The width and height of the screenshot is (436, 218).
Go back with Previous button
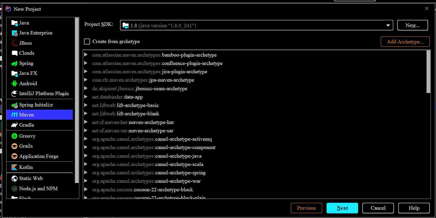pyautogui.click(x=306, y=208)
